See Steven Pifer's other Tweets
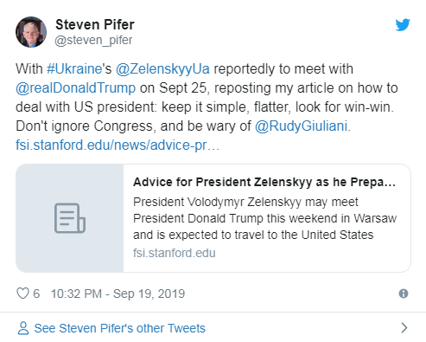The height and width of the screenshot is (342, 426). 120,328
